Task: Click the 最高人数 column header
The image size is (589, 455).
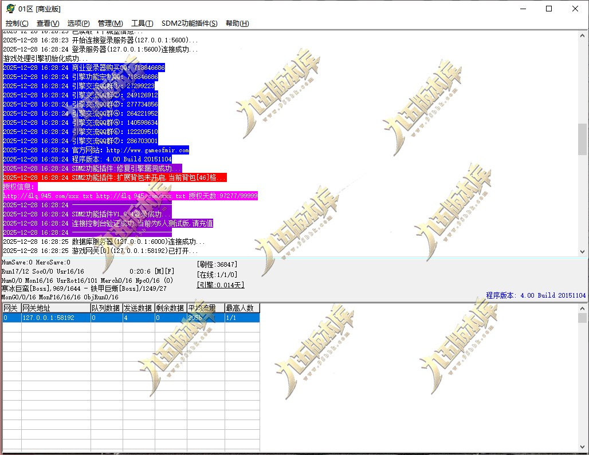Action: [x=242, y=308]
